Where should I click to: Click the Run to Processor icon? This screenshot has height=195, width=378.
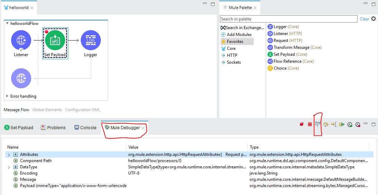click(x=334, y=124)
